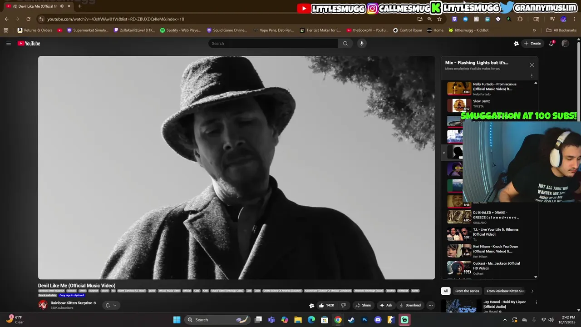581x327 pixels.
Task: Open Photoshop from the taskbar
Action: [x=364, y=320]
